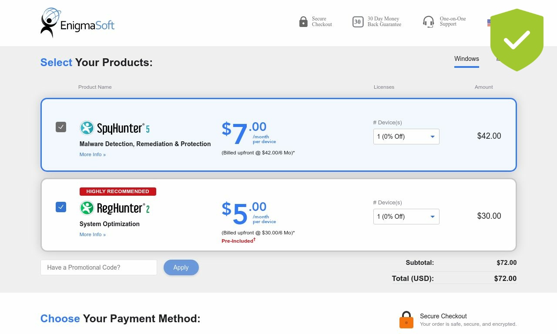The image size is (557, 334).
Task: Uncheck the RegHunter 2 product checkbox
Action: pyautogui.click(x=61, y=207)
